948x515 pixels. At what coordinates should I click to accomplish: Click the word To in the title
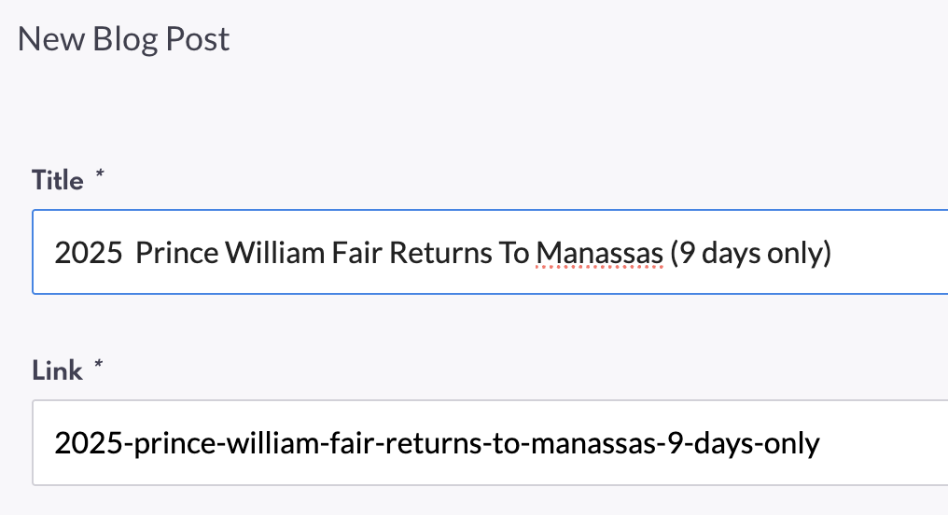pyautogui.click(x=514, y=252)
